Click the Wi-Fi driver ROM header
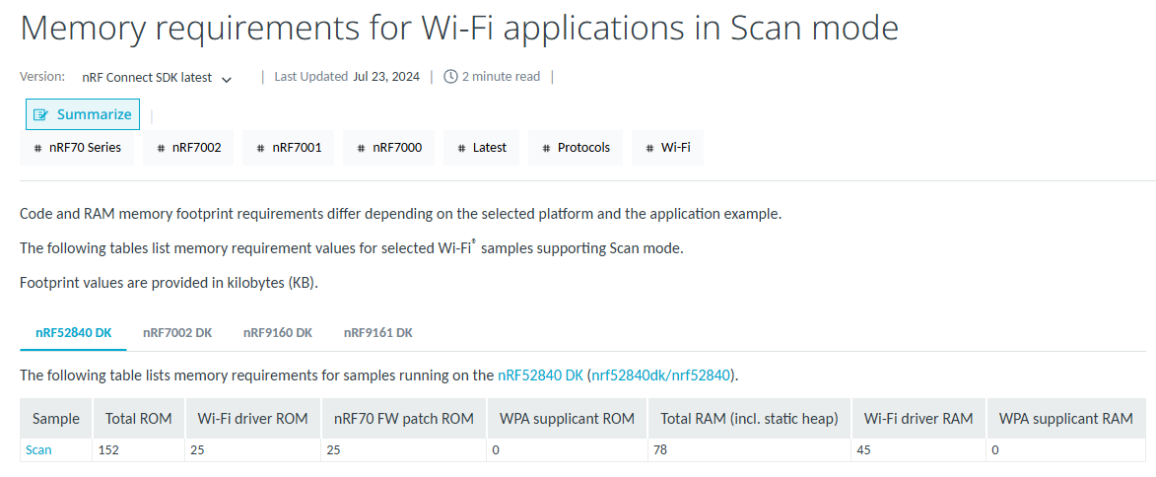The image size is (1156, 477). pyautogui.click(x=252, y=419)
